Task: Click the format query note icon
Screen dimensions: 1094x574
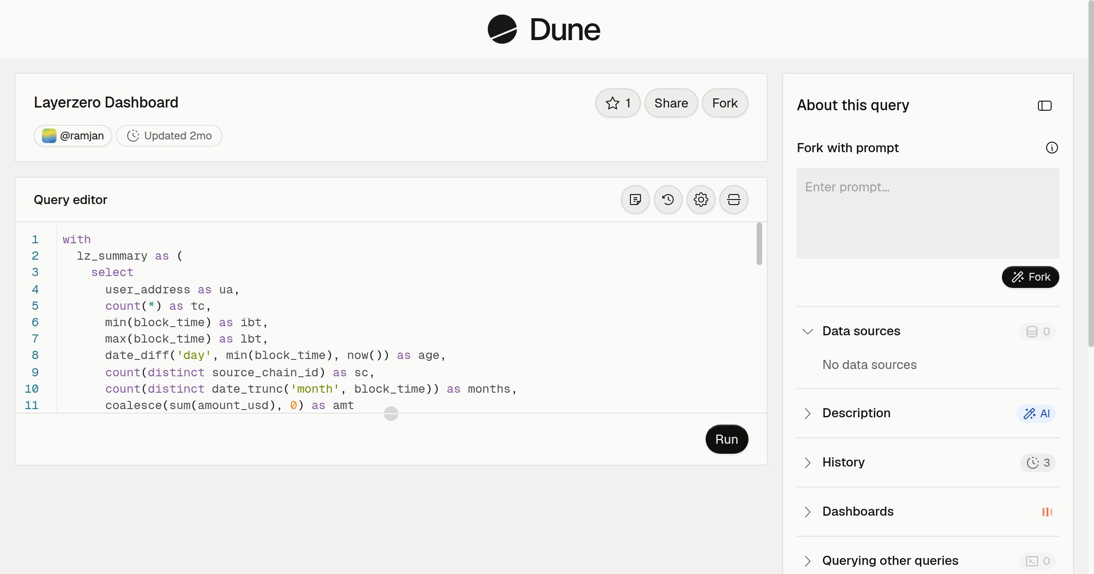Action: pyautogui.click(x=635, y=200)
